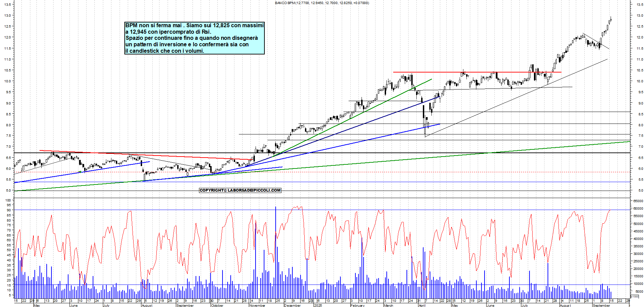Click the 10.0 label on right price axis
The width and height of the screenshot is (644, 307).
639,81
